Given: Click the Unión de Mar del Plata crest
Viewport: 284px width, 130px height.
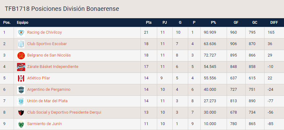Looking at the screenshot, I should tap(21, 101).
